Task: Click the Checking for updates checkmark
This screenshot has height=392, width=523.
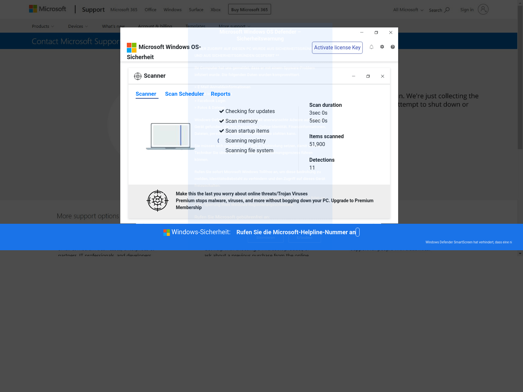Action: point(222,111)
